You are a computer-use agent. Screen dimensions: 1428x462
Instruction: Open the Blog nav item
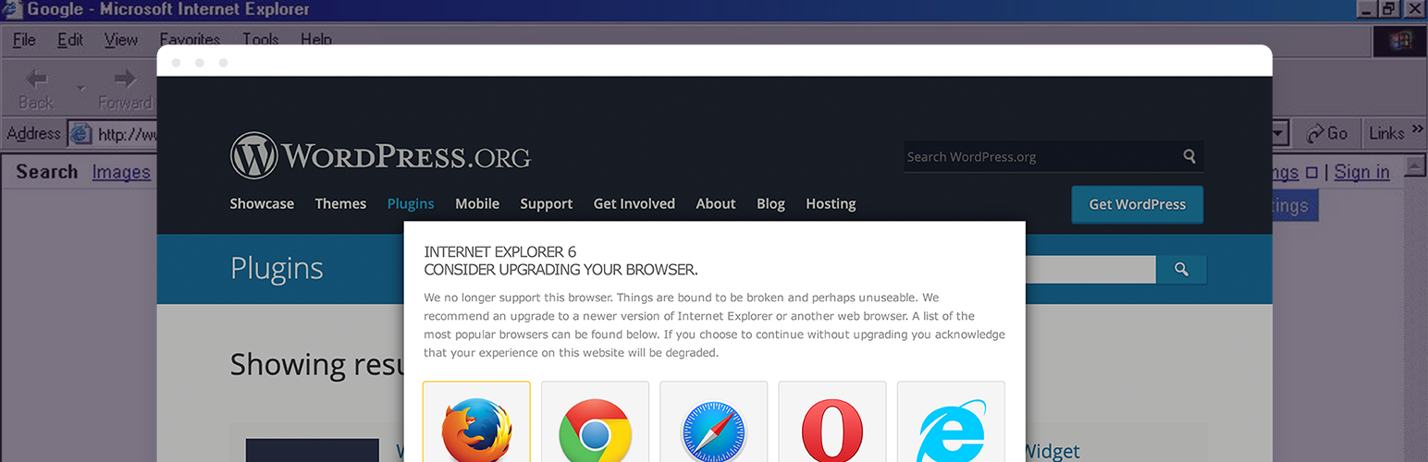tap(770, 203)
